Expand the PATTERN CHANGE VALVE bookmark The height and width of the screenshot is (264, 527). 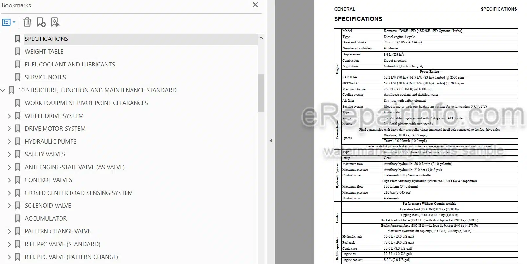[9, 231]
